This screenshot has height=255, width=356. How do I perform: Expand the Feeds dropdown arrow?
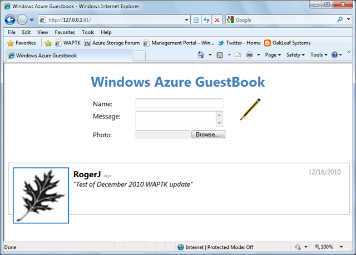pos(229,55)
